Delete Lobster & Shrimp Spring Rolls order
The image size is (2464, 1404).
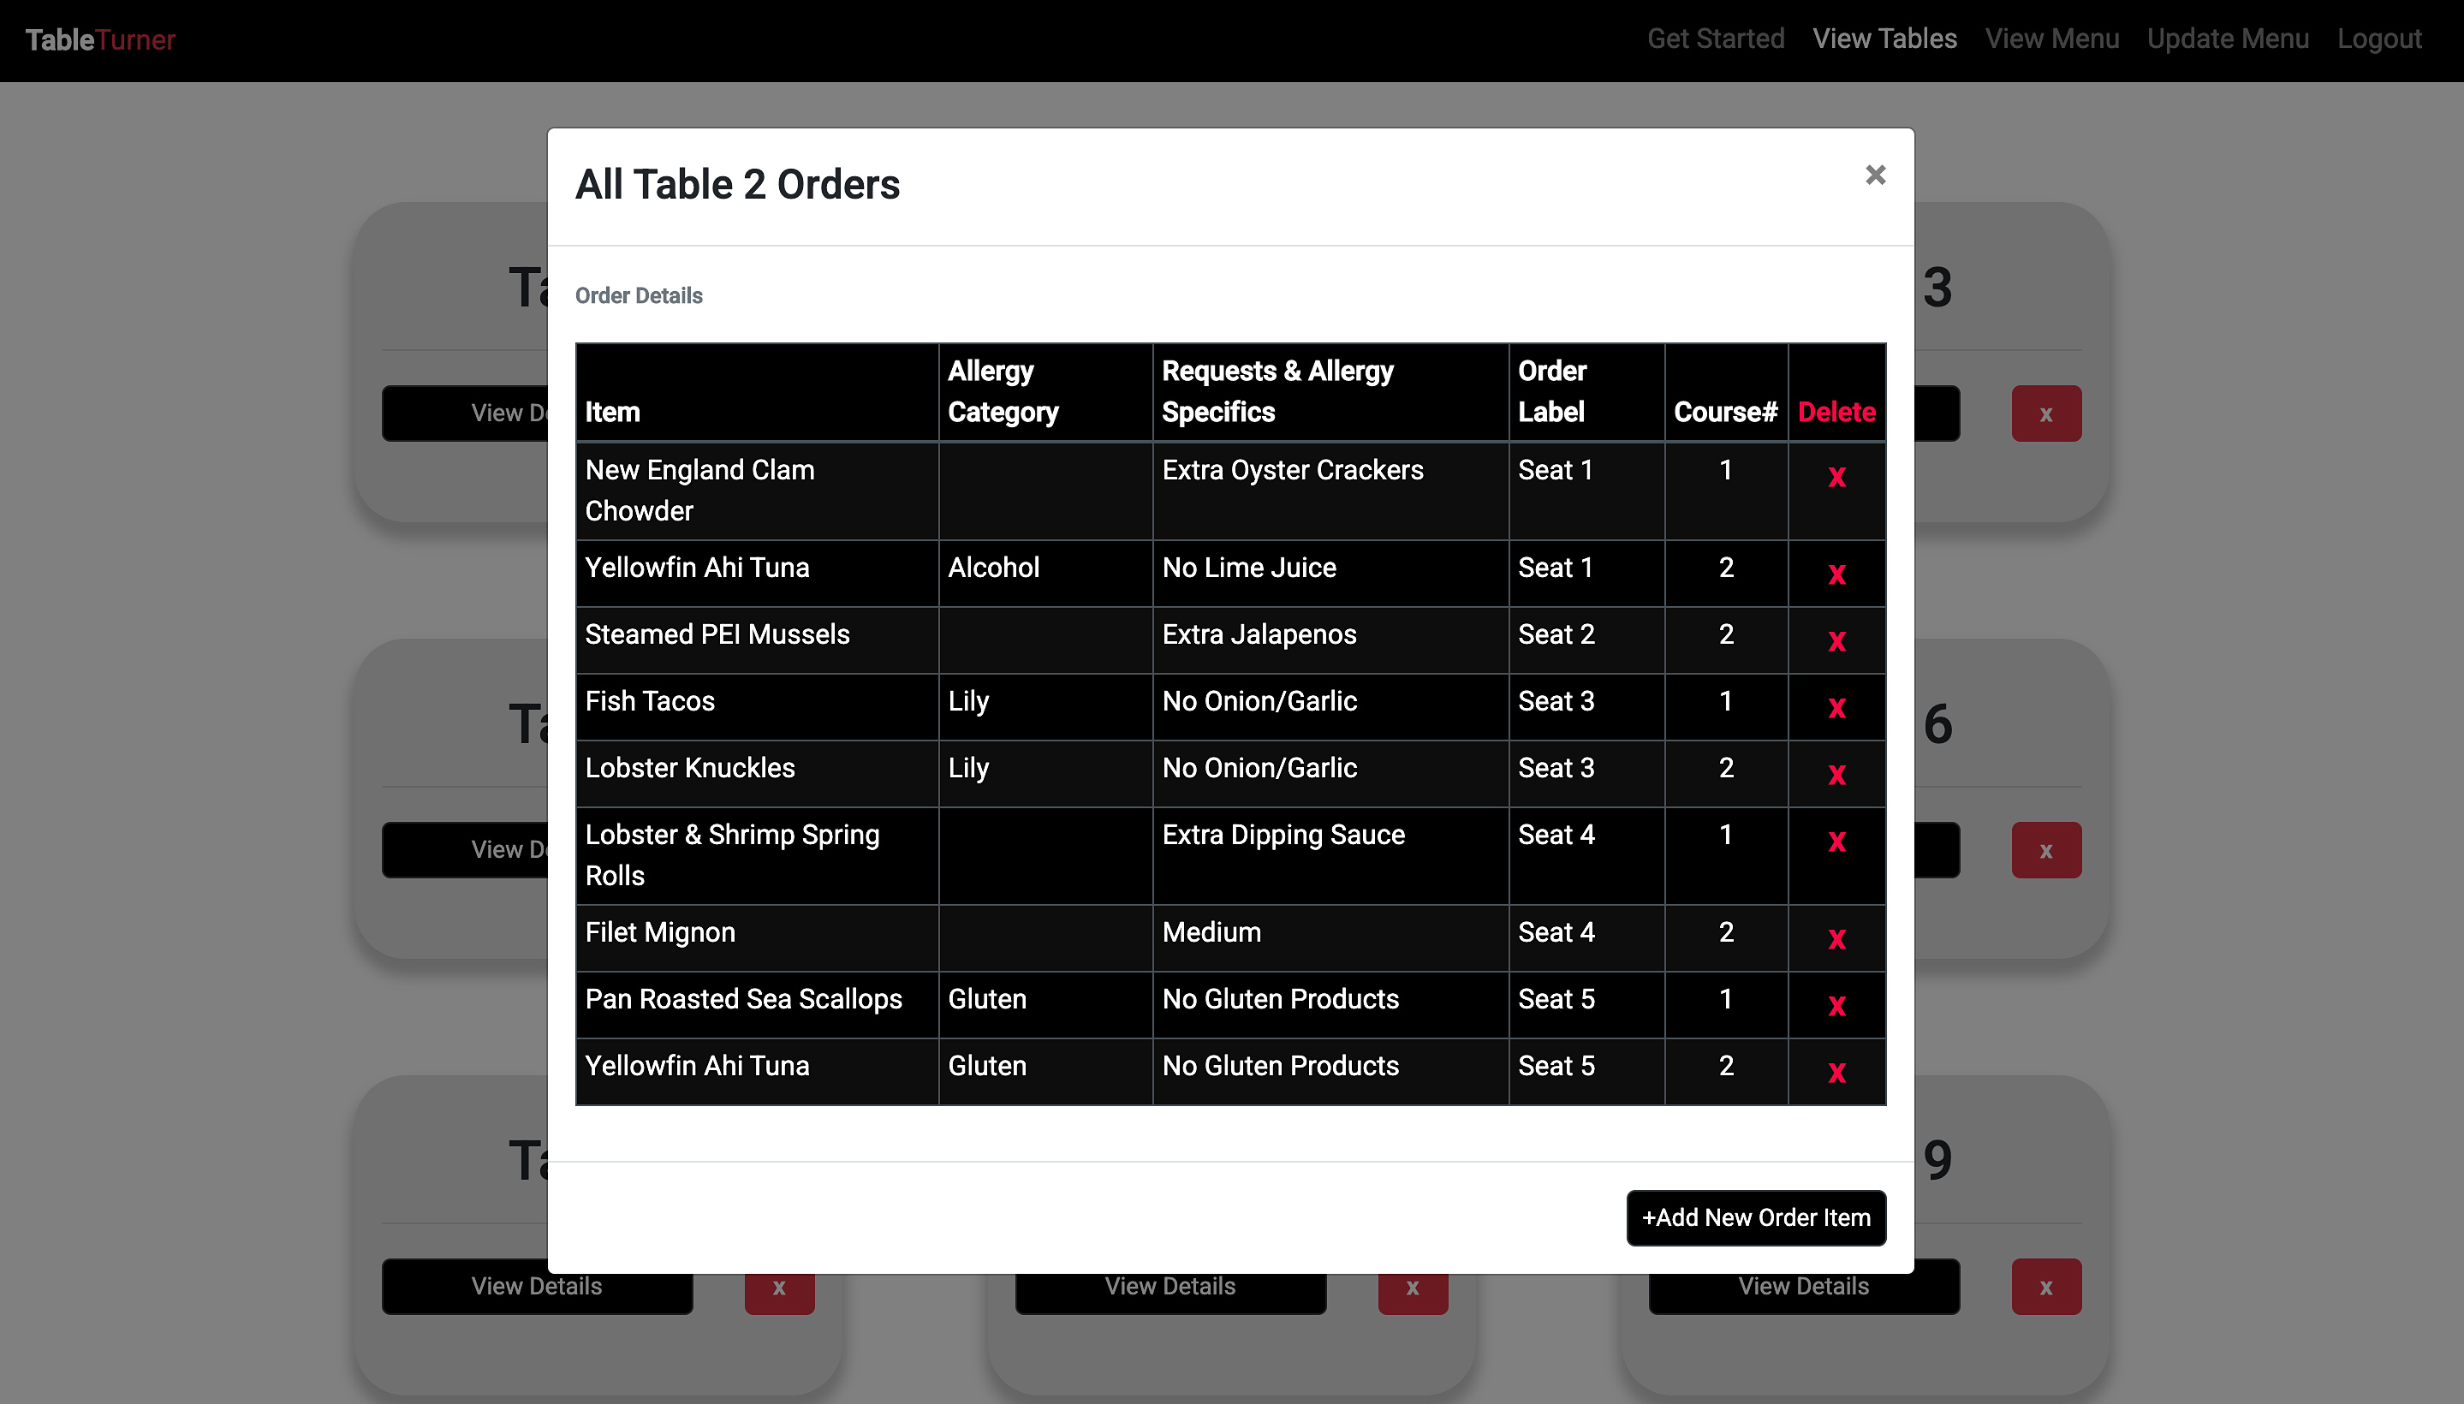tap(1836, 841)
